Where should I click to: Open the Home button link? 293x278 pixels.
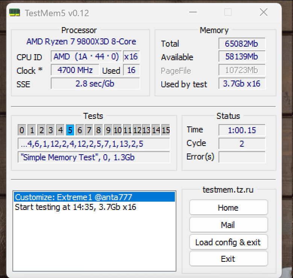(x=228, y=208)
